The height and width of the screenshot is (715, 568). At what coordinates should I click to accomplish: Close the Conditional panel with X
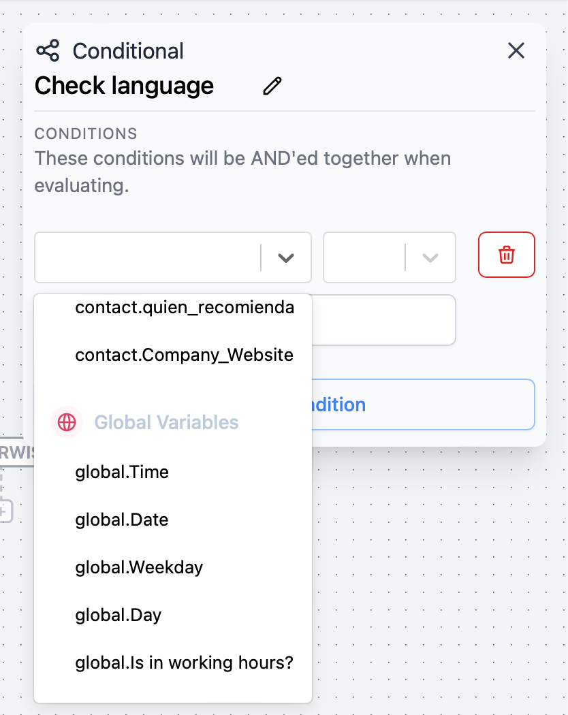[516, 50]
